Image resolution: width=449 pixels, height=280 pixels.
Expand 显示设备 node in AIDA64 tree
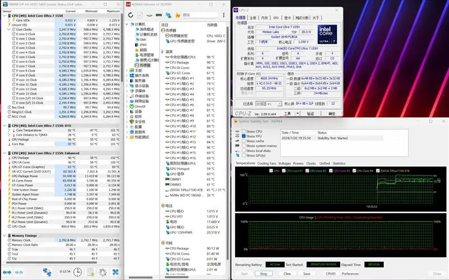(x=127, y=86)
